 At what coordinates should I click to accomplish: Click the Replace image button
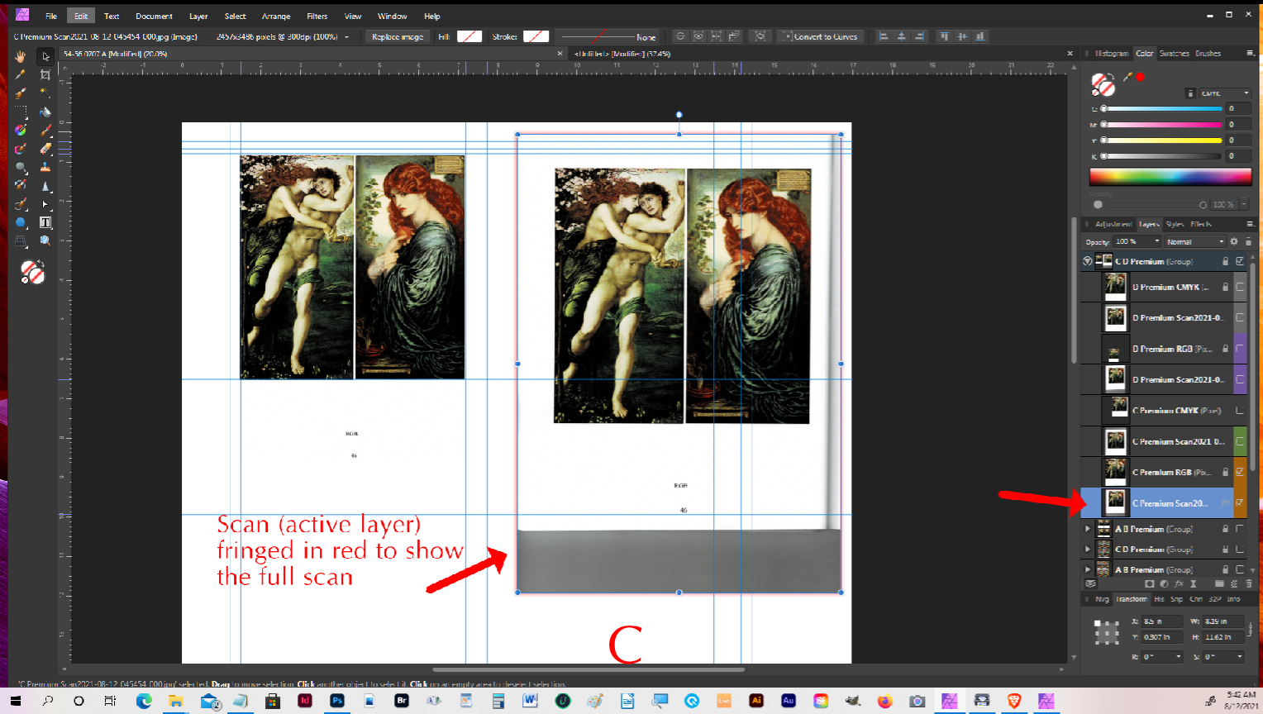point(398,36)
